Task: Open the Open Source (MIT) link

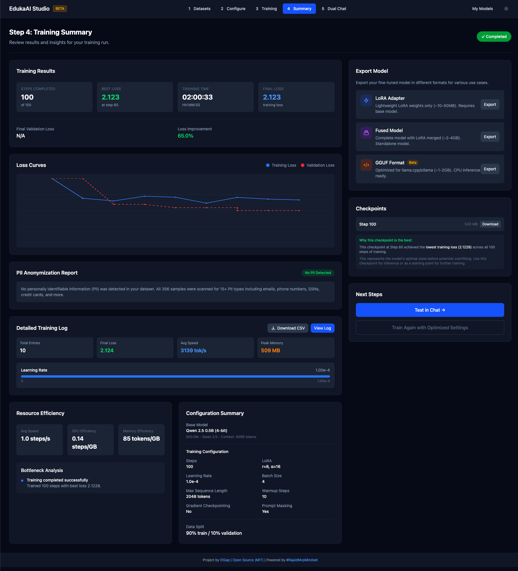Action: [247, 560]
